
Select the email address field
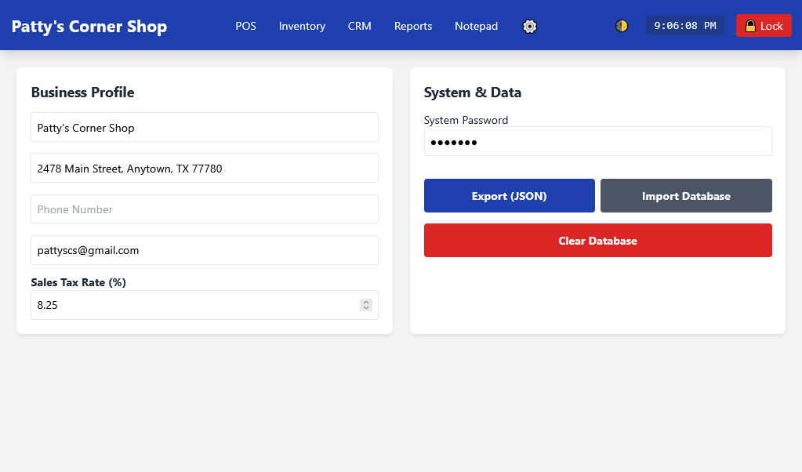tap(204, 250)
